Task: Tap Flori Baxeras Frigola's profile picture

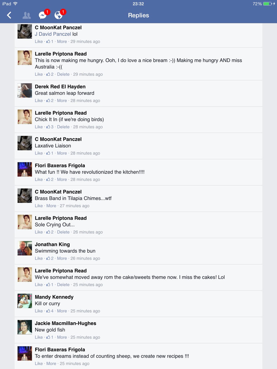Action: pos(25,169)
